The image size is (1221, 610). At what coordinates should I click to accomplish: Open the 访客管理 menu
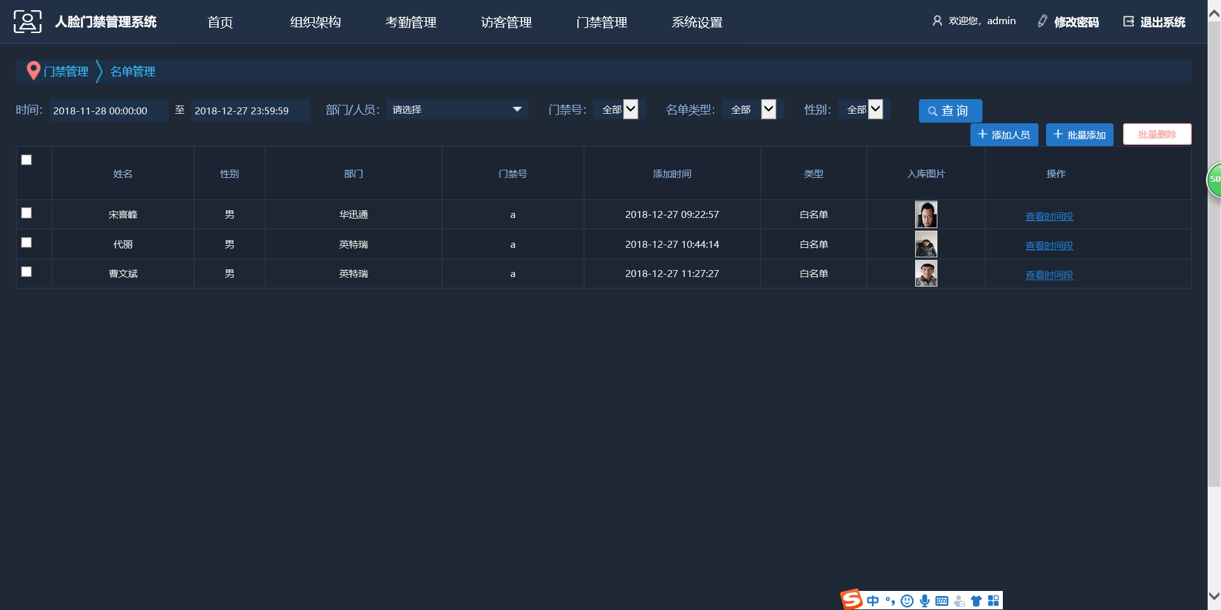pos(506,22)
